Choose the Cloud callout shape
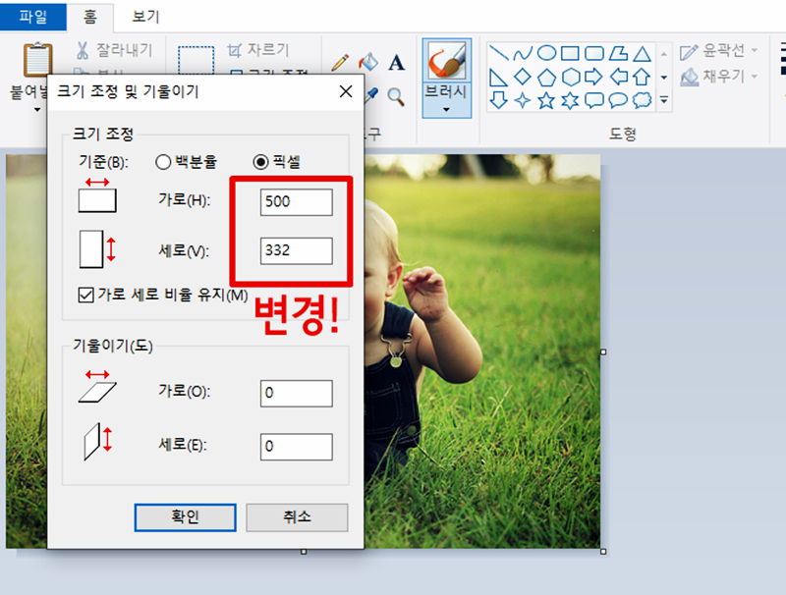Image resolution: width=786 pixels, height=595 pixels. coord(643,100)
